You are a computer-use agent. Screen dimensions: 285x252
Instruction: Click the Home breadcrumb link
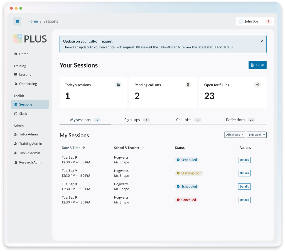33,21
